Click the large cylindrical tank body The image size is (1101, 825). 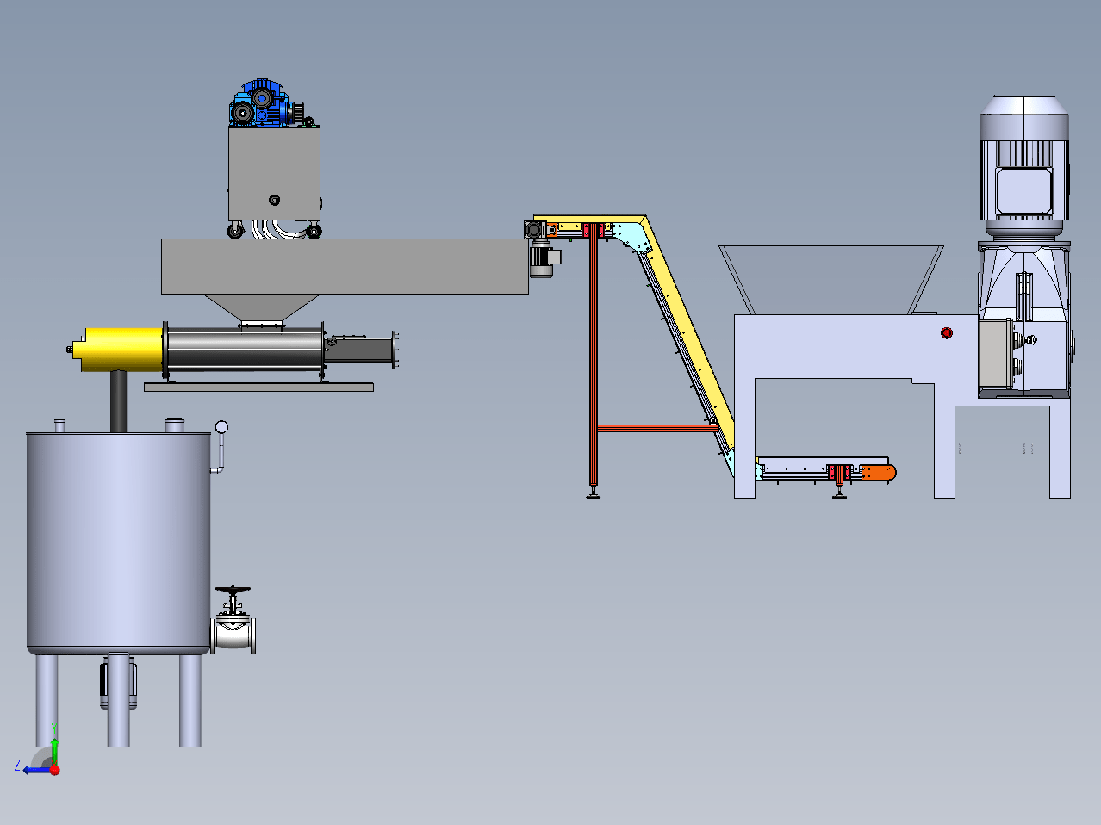pos(118,543)
